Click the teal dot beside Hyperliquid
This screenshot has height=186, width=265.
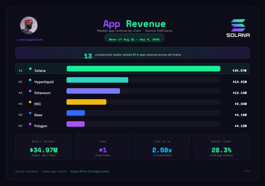(30, 80)
